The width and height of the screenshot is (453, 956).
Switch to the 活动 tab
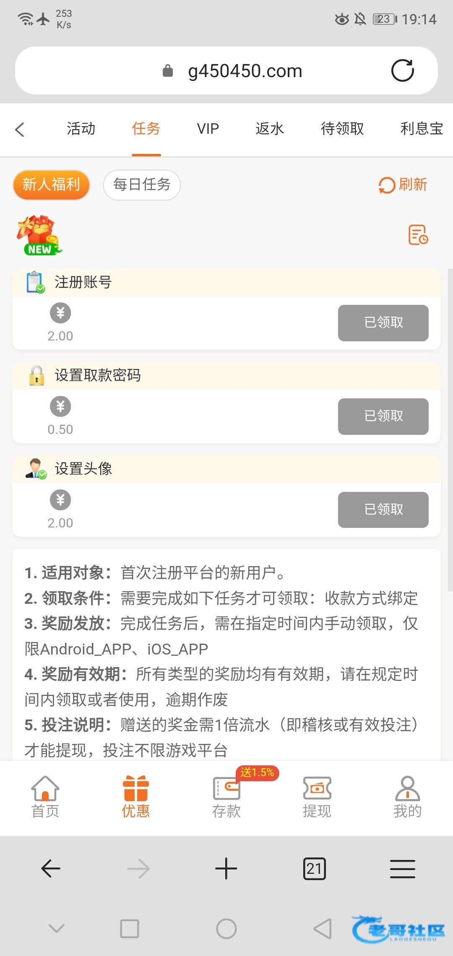pos(81,129)
